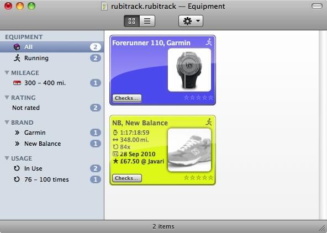Click runner icon on New Balance card

209,122
